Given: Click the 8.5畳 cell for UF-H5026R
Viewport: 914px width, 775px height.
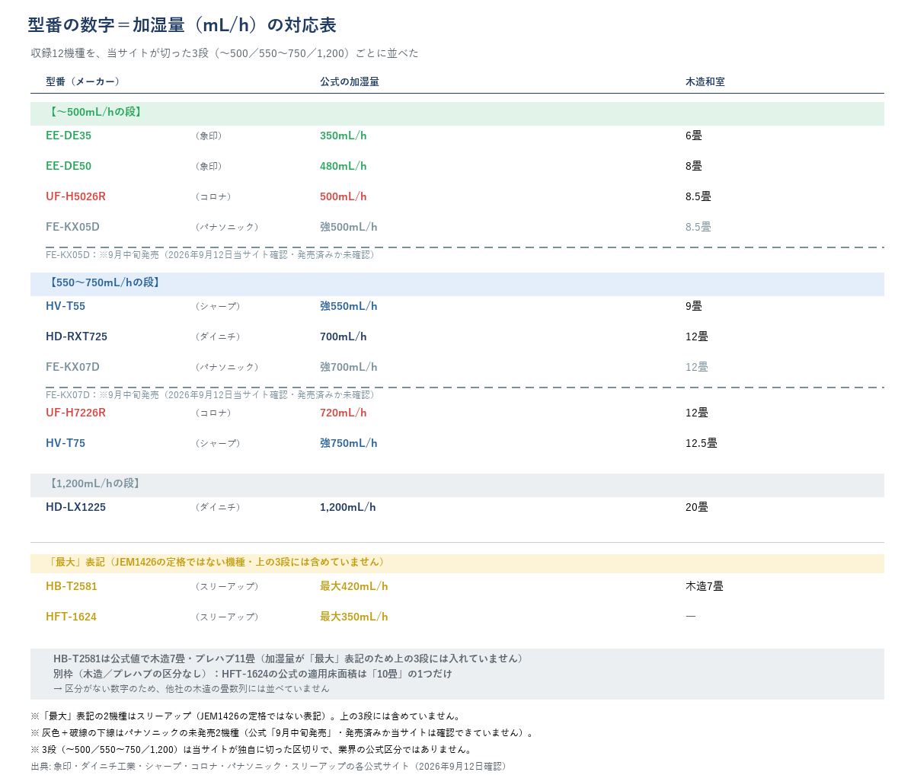Looking at the screenshot, I should [x=698, y=196].
